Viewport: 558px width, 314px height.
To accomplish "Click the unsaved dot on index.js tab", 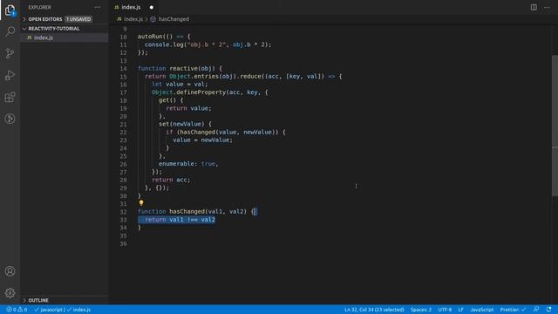I will [x=151, y=7].
